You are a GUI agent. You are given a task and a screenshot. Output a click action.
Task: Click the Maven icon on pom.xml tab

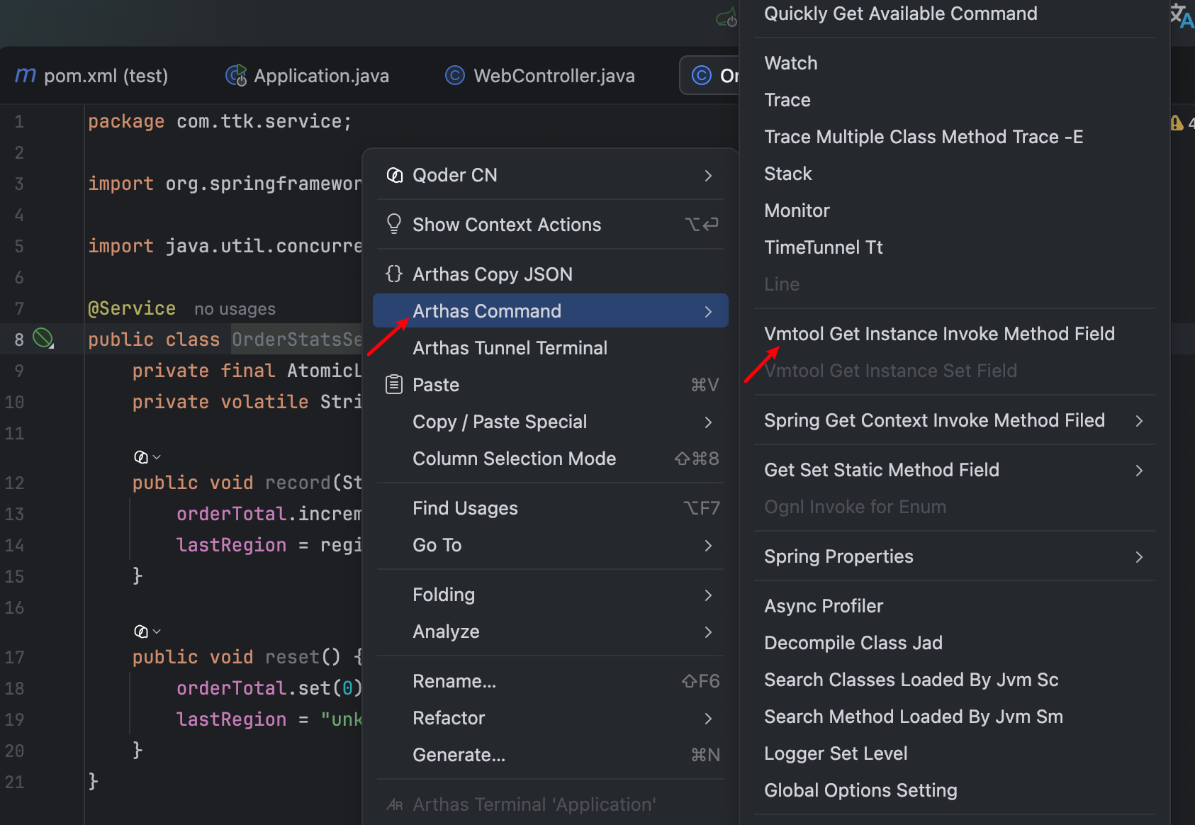coord(26,74)
